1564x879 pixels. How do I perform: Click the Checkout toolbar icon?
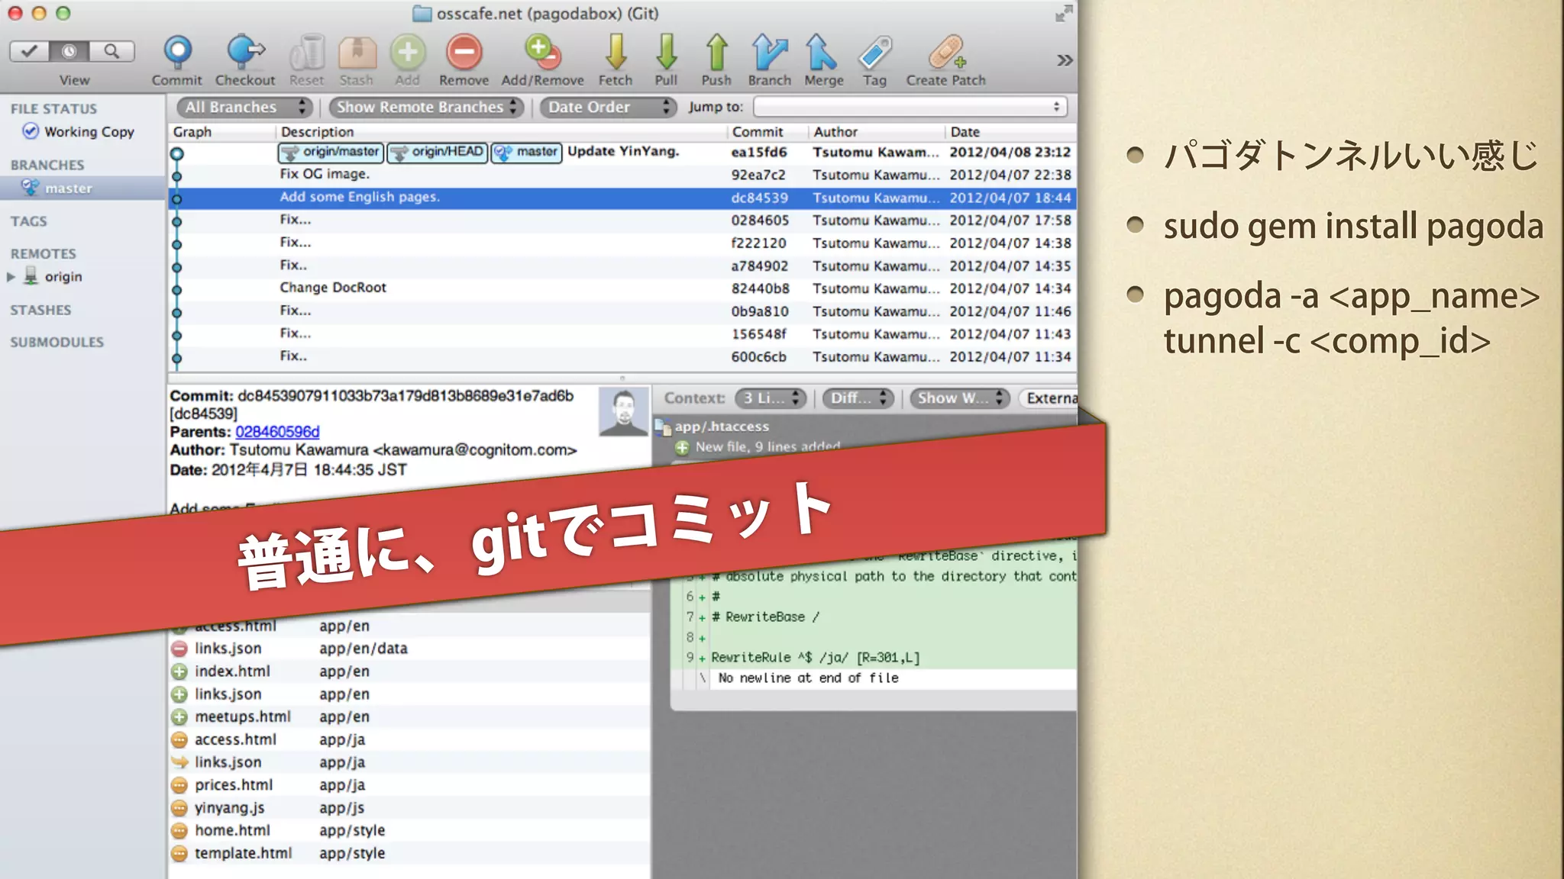point(245,53)
